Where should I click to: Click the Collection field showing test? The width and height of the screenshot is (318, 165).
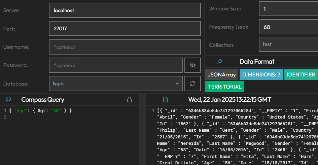pyautogui.click(x=288, y=44)
